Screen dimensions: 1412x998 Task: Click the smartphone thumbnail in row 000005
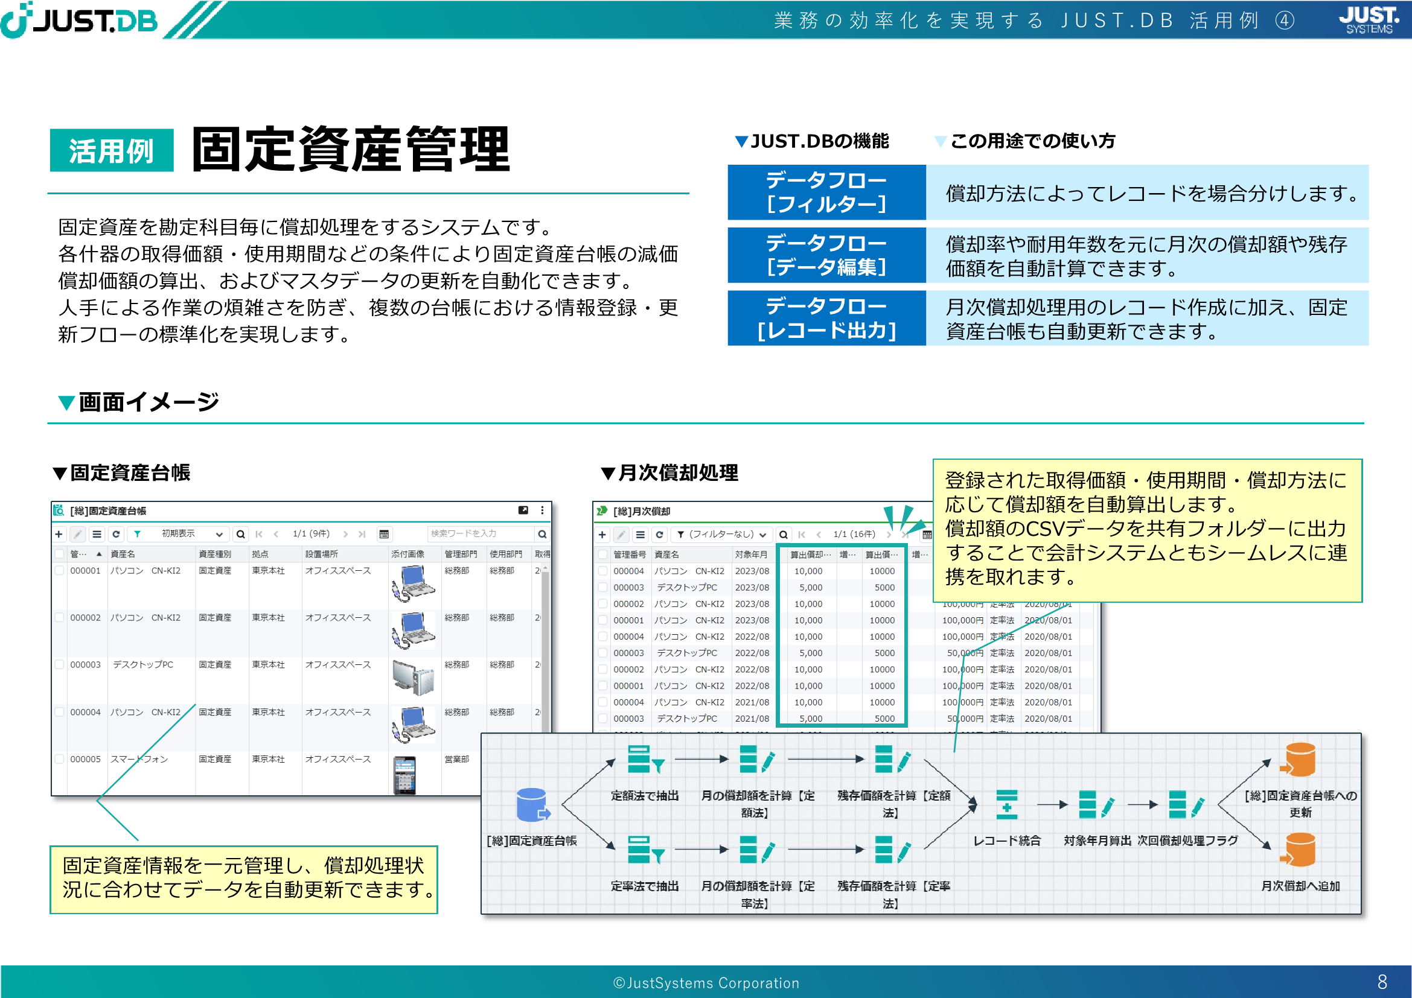(x=404, y=774)
